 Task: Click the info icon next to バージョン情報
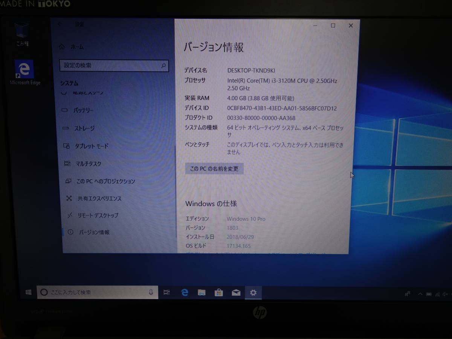pyautogui.click(x=70, y=232)
